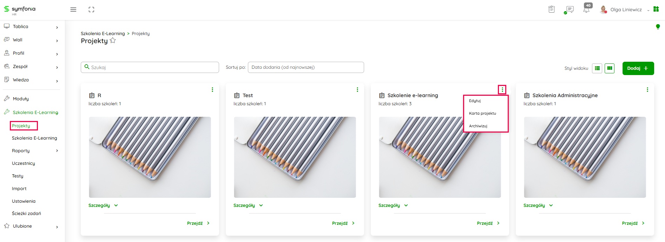This screenshot has height=242, width=665.
Task: Select Edytuj from the context menu
Action: pos(475,101)
